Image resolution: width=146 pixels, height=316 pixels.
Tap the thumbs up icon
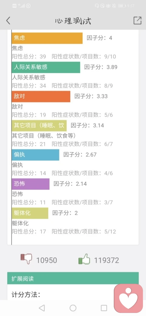tap(84, 259)
